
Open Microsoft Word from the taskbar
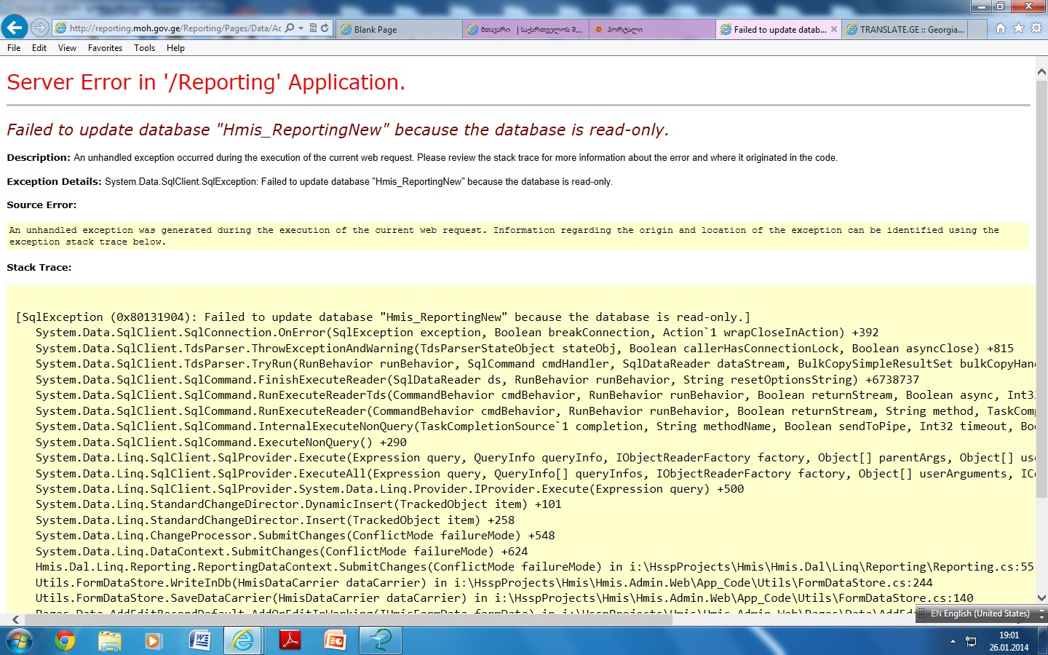click(x=199, y=640)
